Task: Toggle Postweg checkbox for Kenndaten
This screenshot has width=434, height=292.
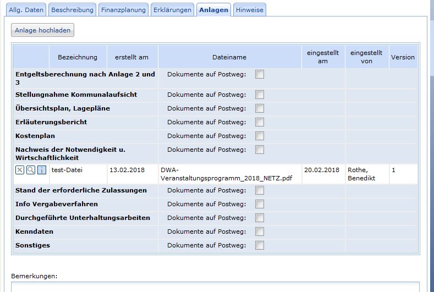Action: coord(260,232)
